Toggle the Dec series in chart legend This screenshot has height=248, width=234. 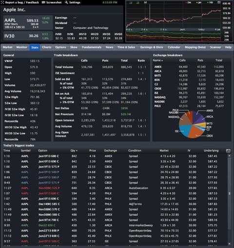188,2
